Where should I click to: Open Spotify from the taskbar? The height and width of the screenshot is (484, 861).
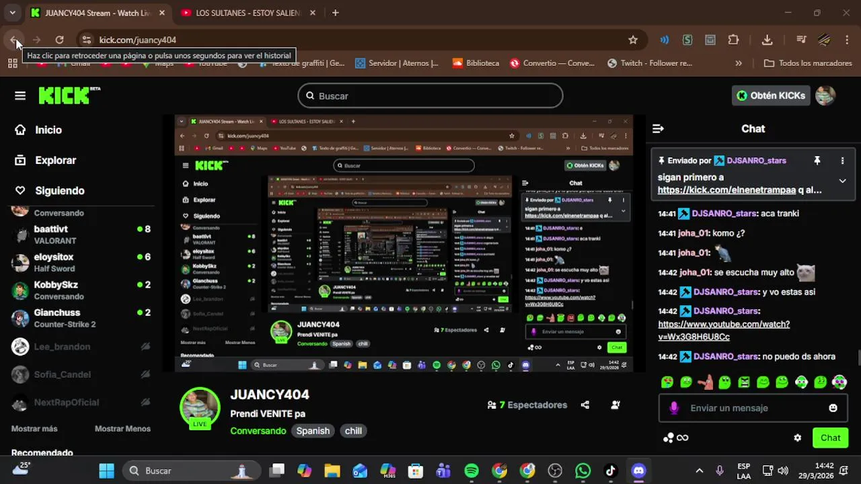click(472, 471)
